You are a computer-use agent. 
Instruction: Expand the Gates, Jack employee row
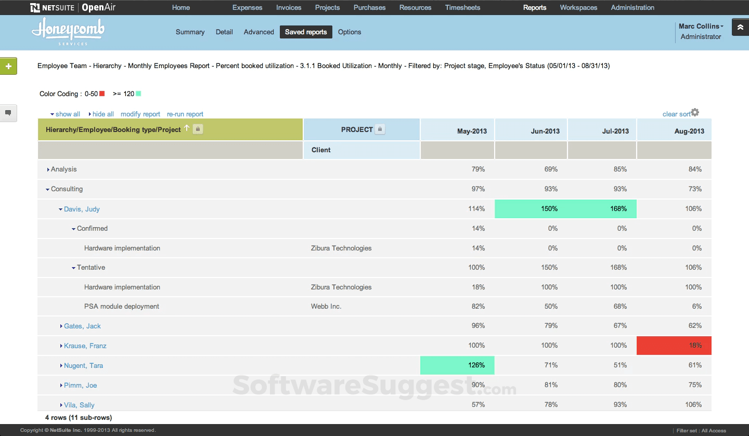(x=61, y=326)
